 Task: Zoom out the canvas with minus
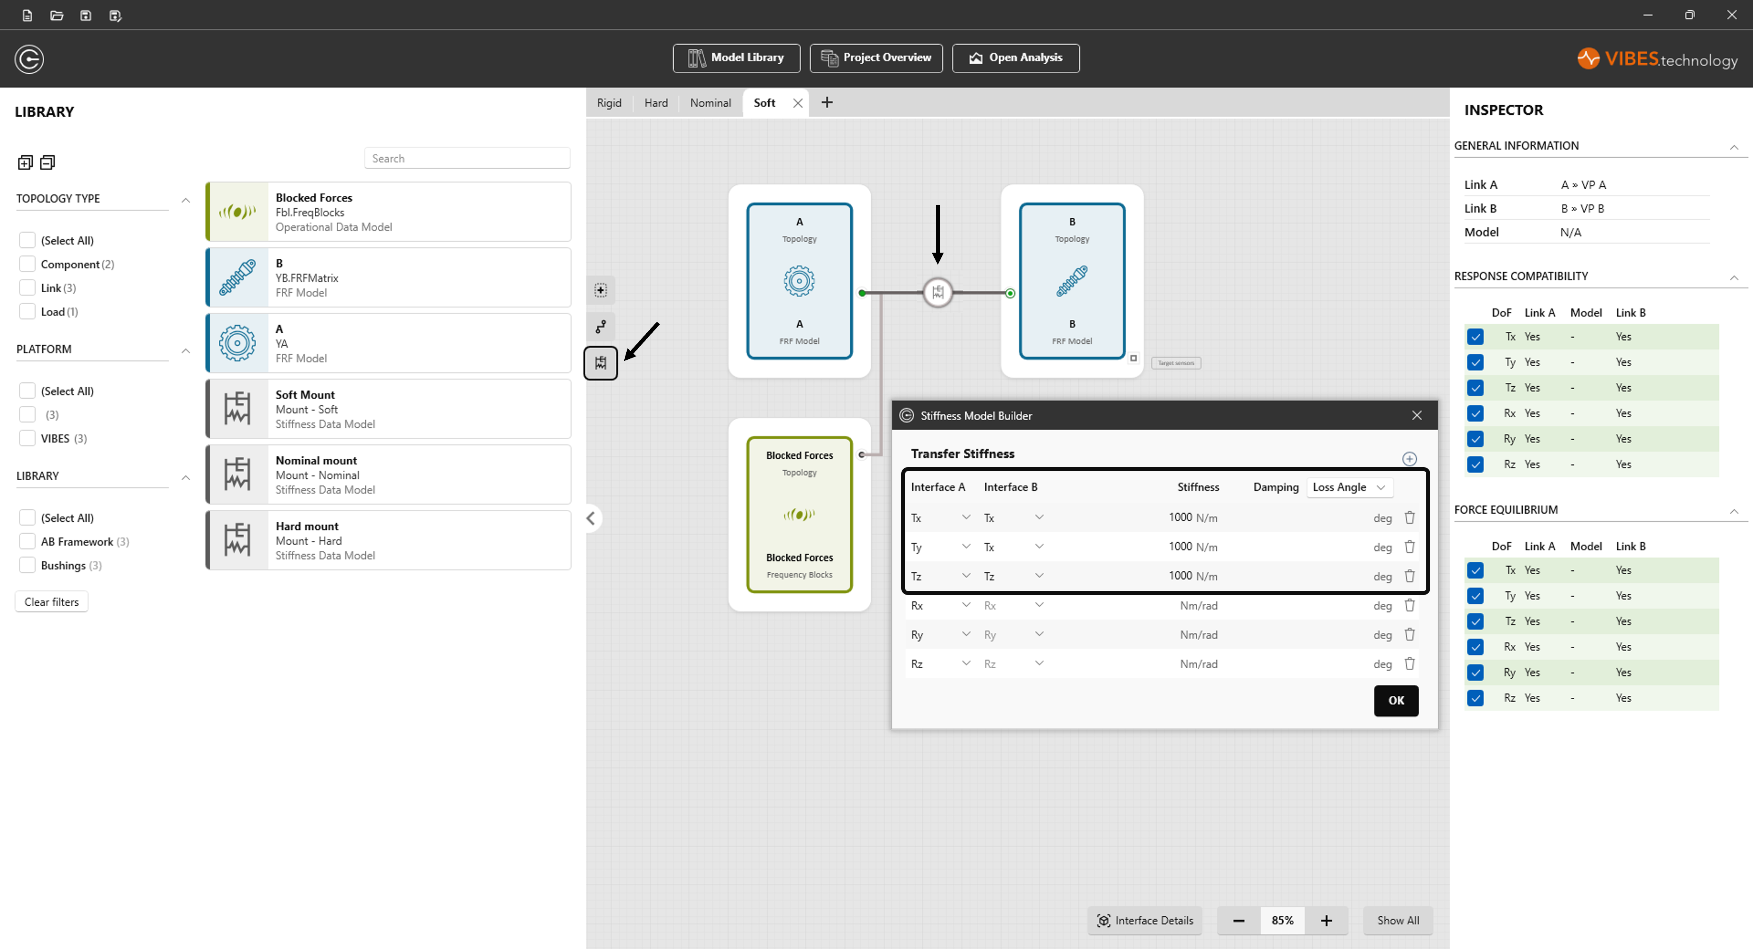point(1239,920)
